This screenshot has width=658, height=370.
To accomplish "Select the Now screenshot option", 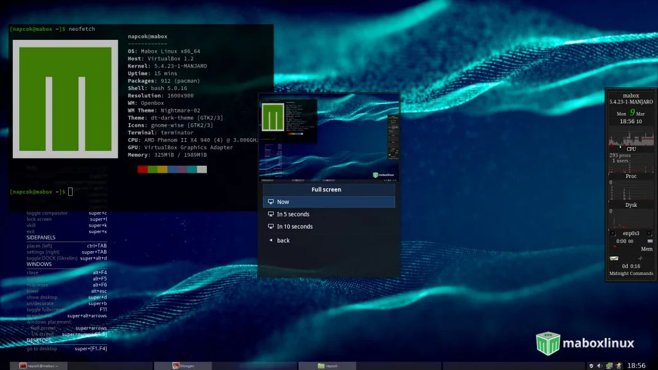I will pyautogui.click(x=328, y=202).
